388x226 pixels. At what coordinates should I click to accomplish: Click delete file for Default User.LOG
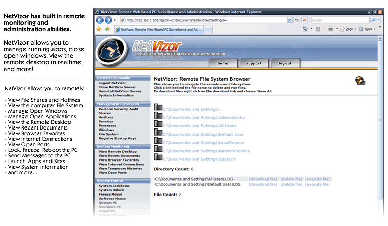292,184
